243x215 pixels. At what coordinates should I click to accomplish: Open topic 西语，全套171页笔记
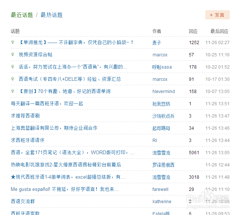pyautogui.click(x=73, y=152)
